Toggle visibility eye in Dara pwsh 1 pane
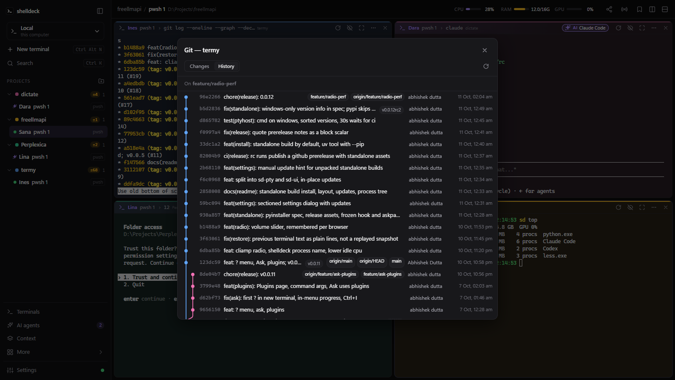The width and height of the screenshot is (675, 380). coord(630,28)
